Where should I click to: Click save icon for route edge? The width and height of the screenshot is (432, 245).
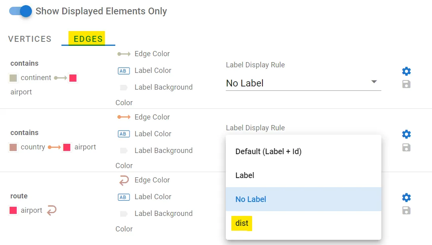pyautogui.click(x=406, y=211)
